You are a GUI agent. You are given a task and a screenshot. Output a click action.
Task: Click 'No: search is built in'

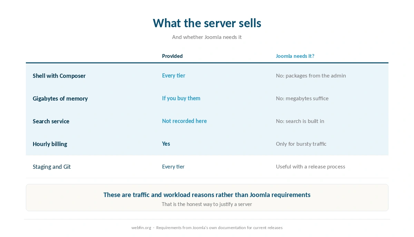[x=300, y=121]
